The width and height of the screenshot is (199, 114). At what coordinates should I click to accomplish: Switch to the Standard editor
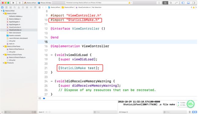click(165, 3)
